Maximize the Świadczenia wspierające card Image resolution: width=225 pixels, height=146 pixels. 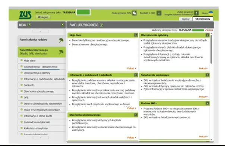(207, 75)
